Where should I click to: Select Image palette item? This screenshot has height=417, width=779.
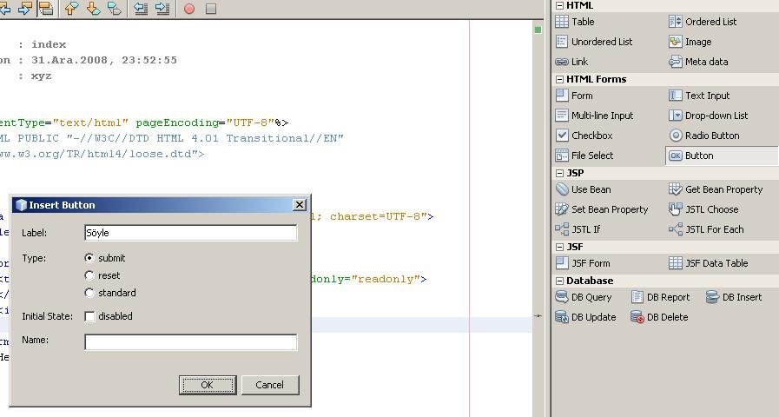pyautogui.click(x=690, y=42)
